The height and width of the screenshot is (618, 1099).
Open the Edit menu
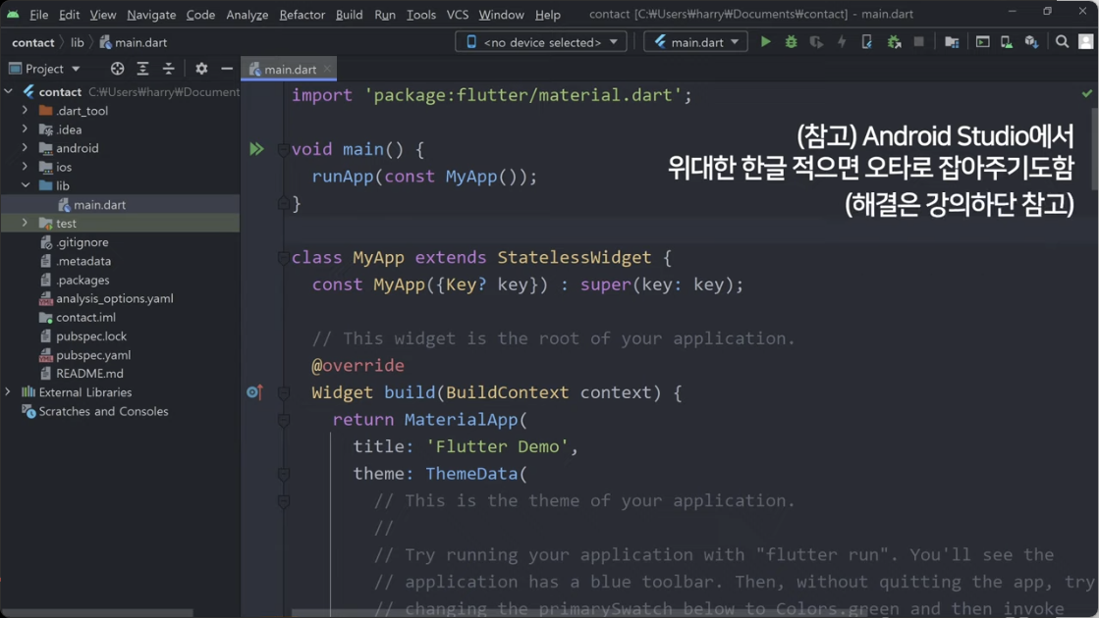coord(69,14)
